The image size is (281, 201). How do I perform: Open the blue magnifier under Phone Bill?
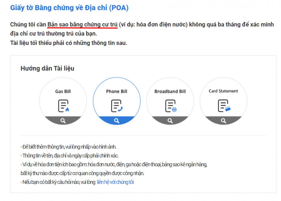pyautogui.click(x=117, y=121)
